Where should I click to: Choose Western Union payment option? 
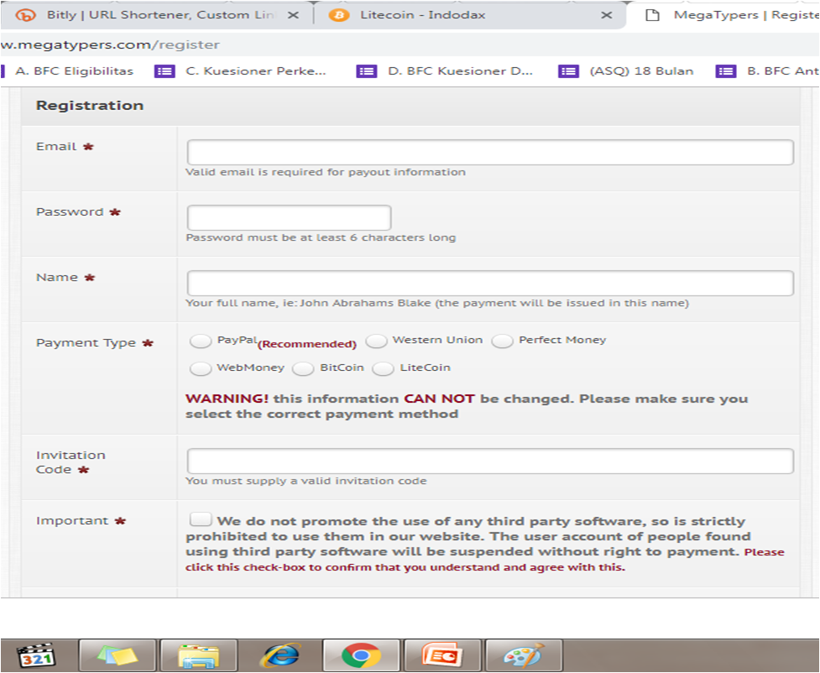pos(376,341)
